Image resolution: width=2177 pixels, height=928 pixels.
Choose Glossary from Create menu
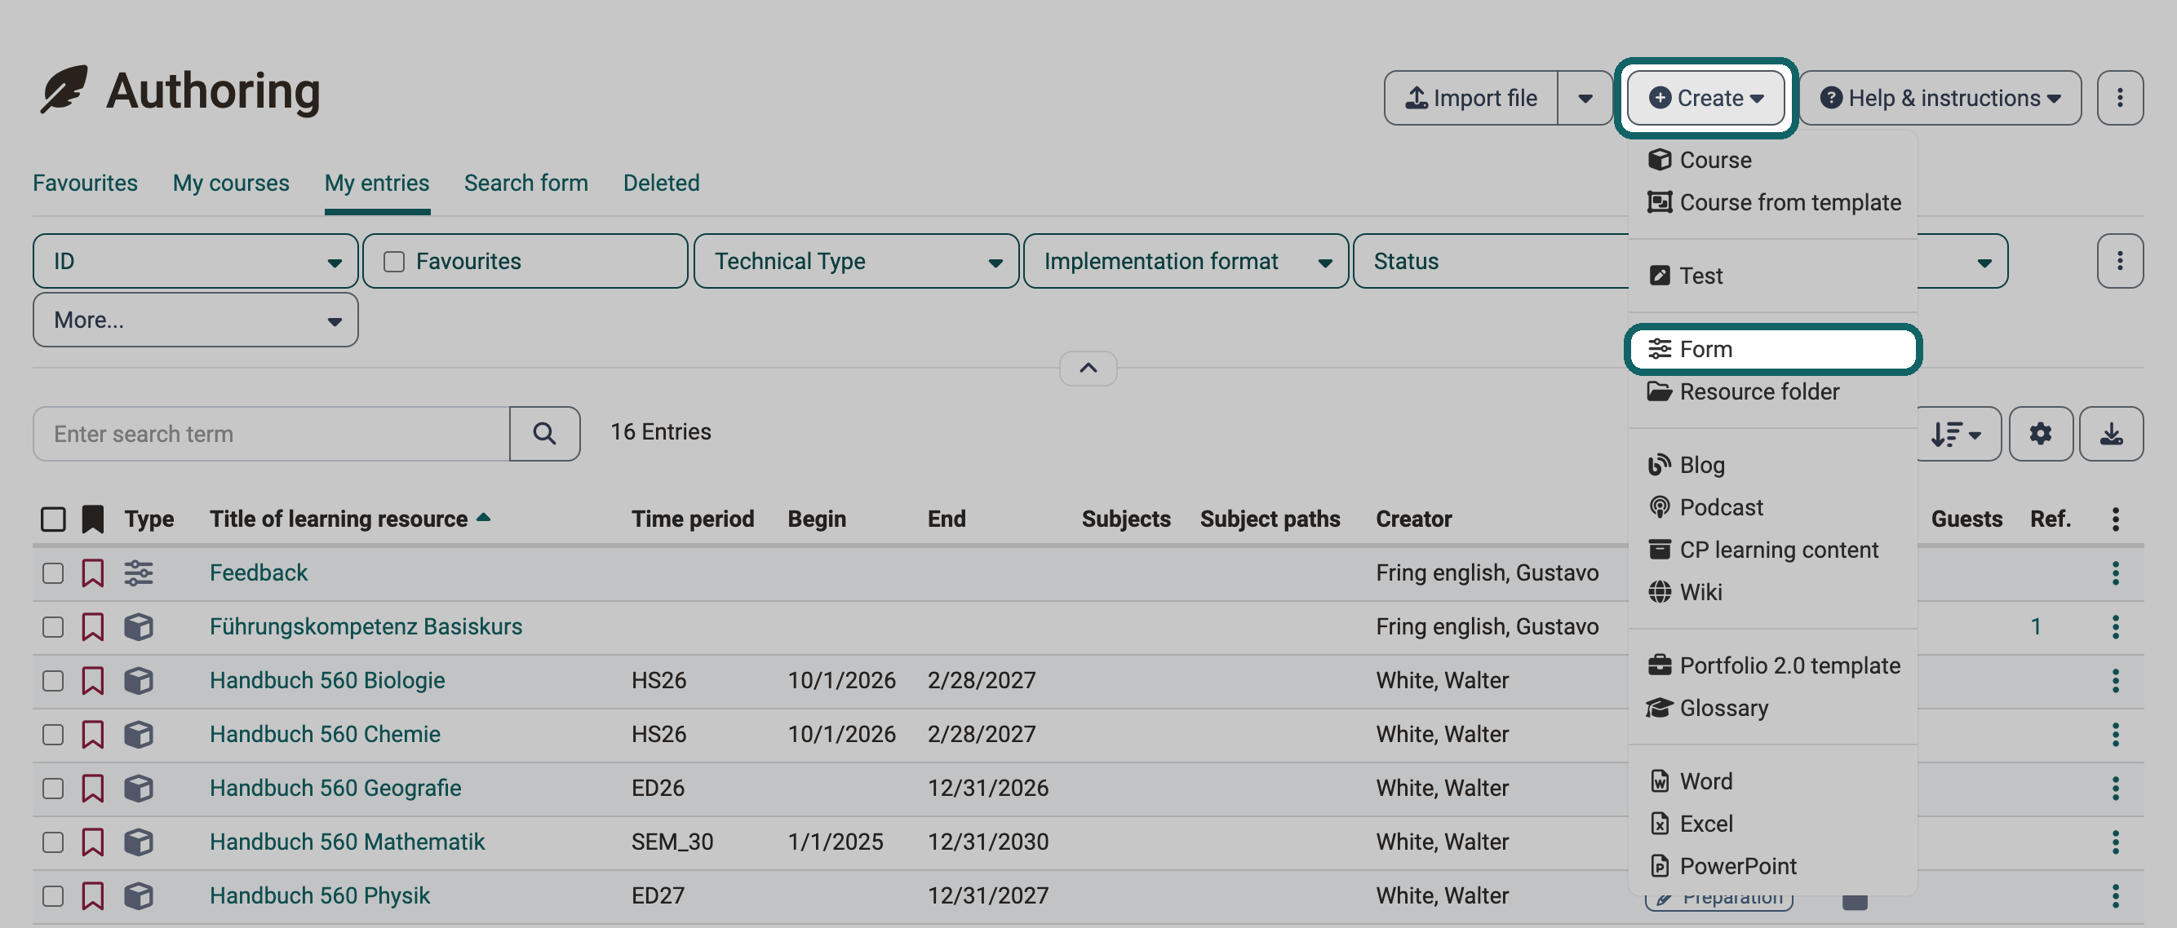tap(1772, 707)
